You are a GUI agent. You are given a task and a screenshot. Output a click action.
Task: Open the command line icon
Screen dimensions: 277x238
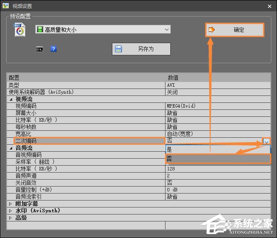pos(40,49)
